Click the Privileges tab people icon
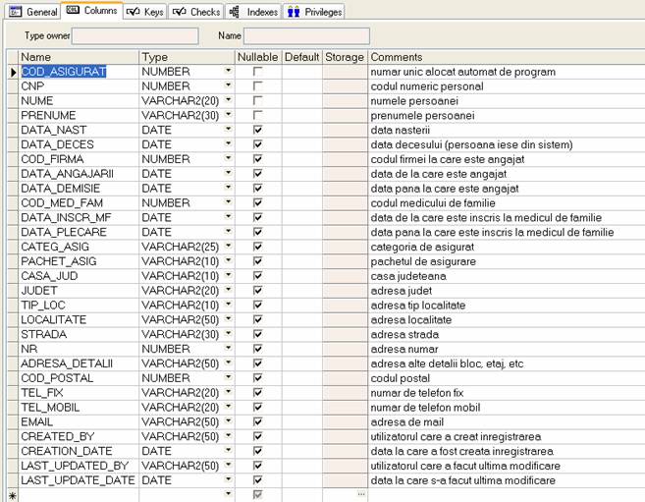The height and width of the screenshot is (502, 645). click(293, 12)
